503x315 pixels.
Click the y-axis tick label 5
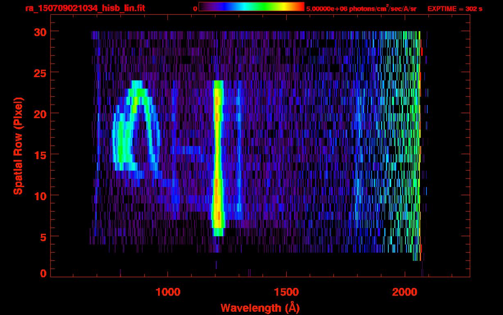[x=43, y=237]
